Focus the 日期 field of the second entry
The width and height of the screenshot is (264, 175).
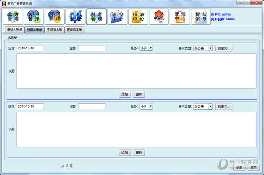[30, 106]
